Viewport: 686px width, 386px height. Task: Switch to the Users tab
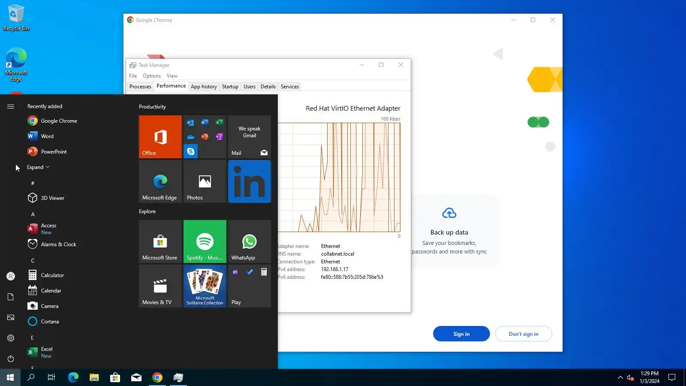point(250,87)
